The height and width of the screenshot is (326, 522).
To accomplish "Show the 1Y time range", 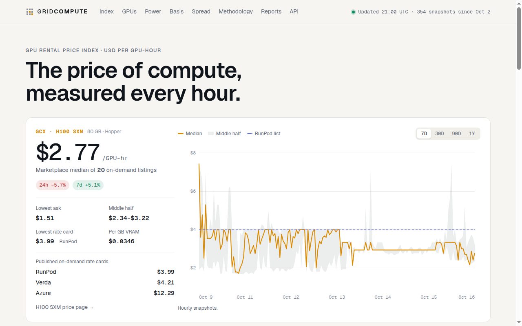I will [472, 134].
